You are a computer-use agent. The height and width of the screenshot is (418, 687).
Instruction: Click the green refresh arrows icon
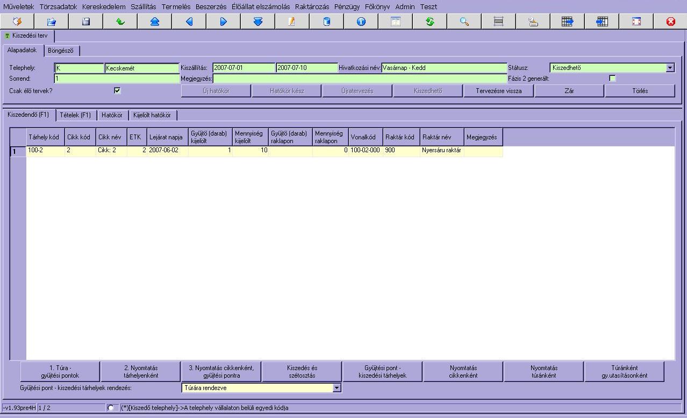430,22
